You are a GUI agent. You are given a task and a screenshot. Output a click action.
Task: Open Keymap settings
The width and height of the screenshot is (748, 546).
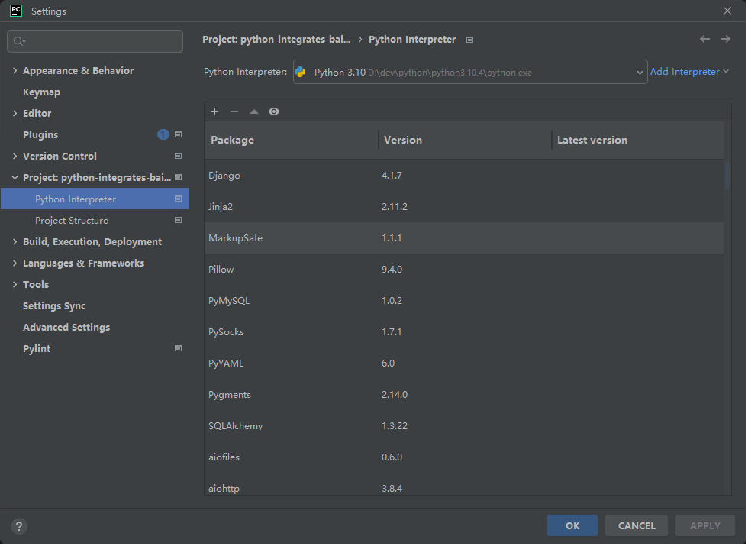coord(41,92)
